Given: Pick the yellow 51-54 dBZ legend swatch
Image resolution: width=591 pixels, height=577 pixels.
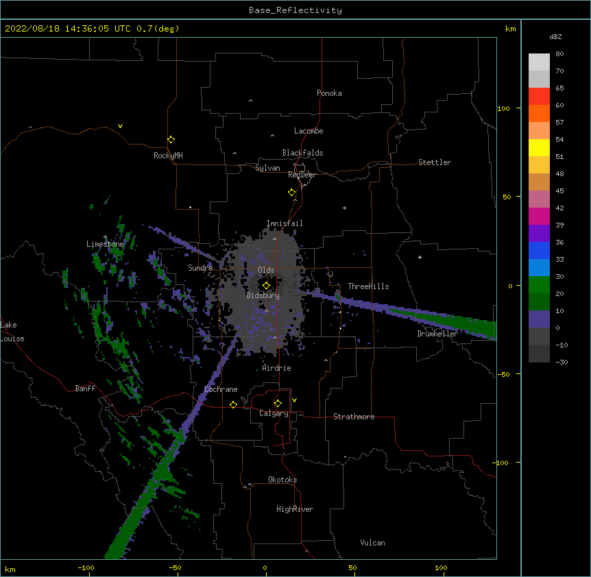Looking at the screenshot, I should [x=539, y=147].
